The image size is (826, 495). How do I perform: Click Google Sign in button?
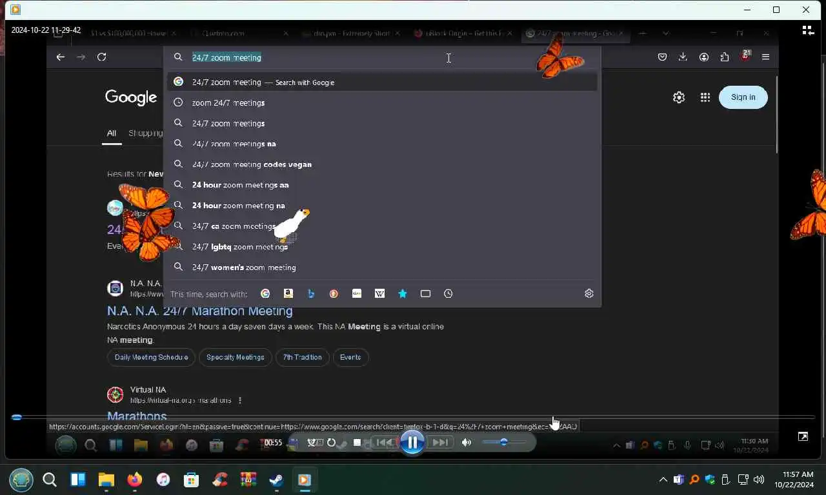coord(743,97)
